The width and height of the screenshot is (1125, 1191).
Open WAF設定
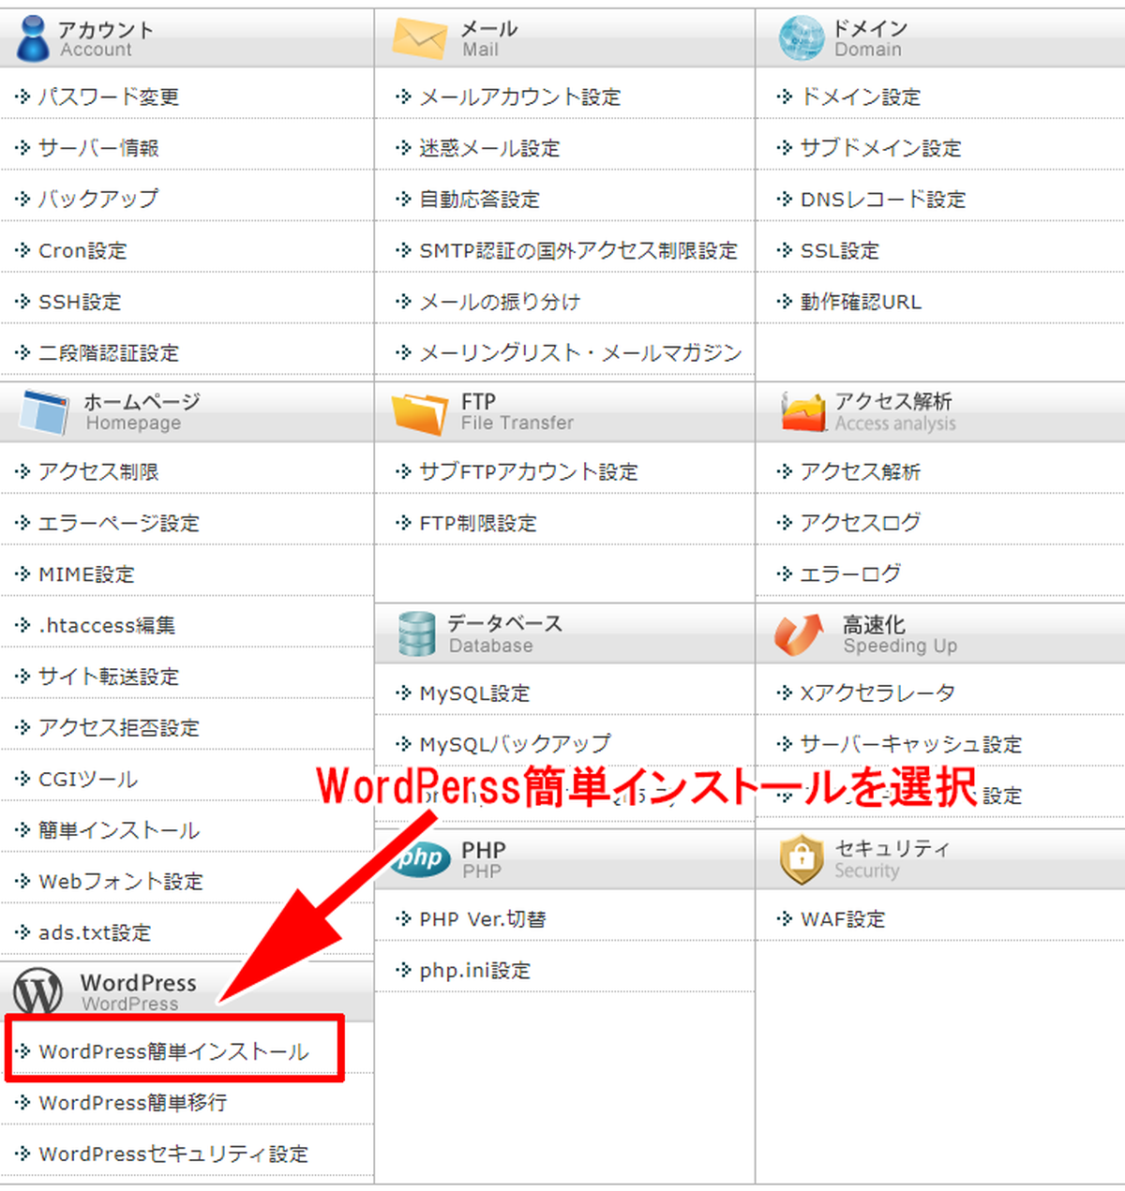(x=843, y=919)
